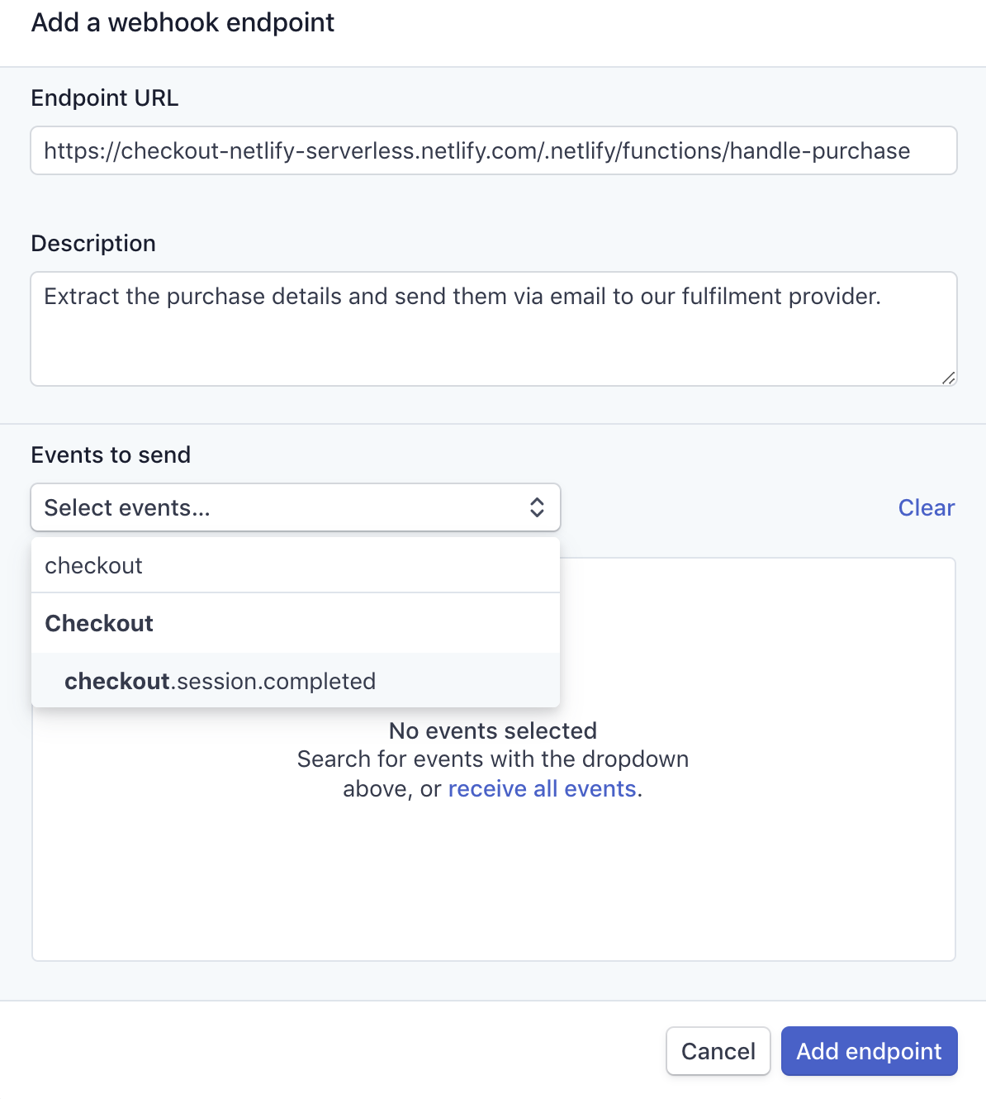Click the Endpoint URL field label
Viewport: 986px width, 1099px height.
(x=104, y=98)
